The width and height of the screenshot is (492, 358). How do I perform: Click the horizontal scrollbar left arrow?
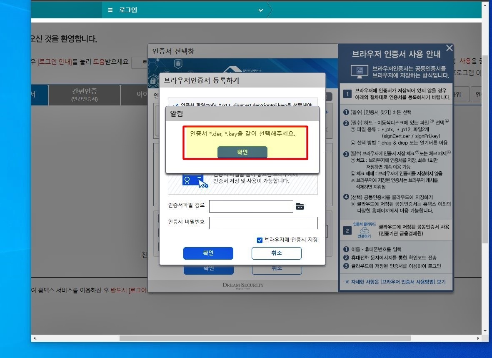click(x=35, y=338)
